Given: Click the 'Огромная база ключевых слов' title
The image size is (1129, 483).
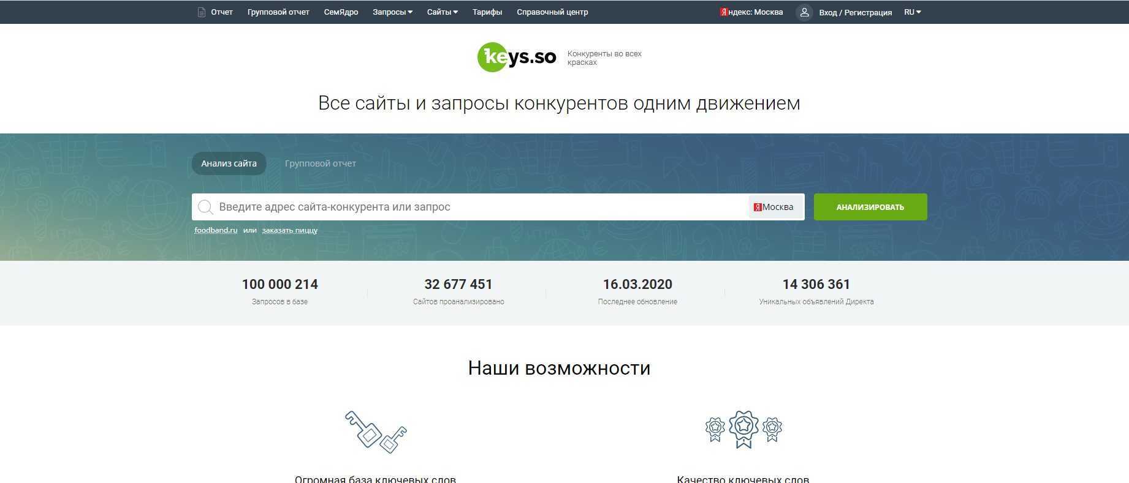Looking at the screenshot, I should pos(375,479).
